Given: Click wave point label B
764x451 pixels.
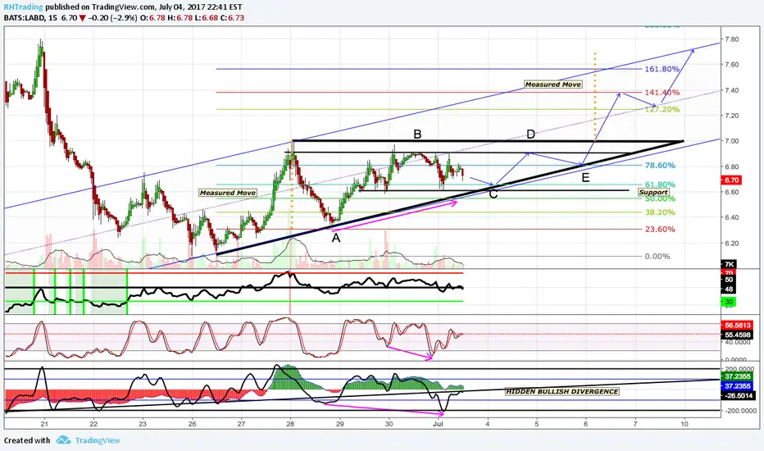Looking at the screenshot, I should (x=417, y=134).
